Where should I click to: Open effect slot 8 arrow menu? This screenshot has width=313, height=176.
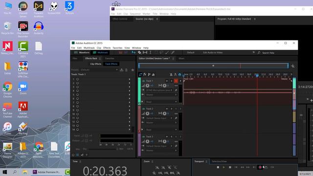coord(130,107)
